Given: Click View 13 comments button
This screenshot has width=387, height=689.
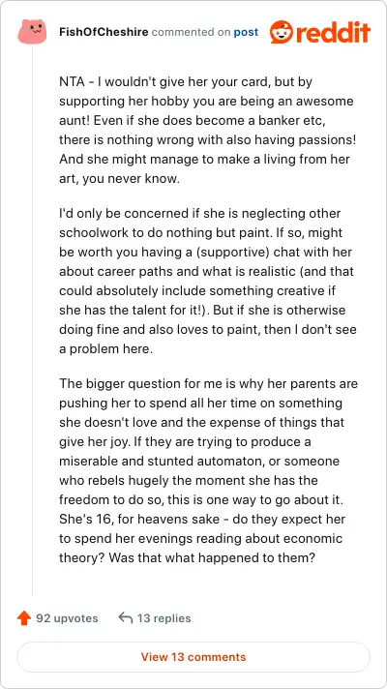Looking at the screenshot, I should pos(193,657).
